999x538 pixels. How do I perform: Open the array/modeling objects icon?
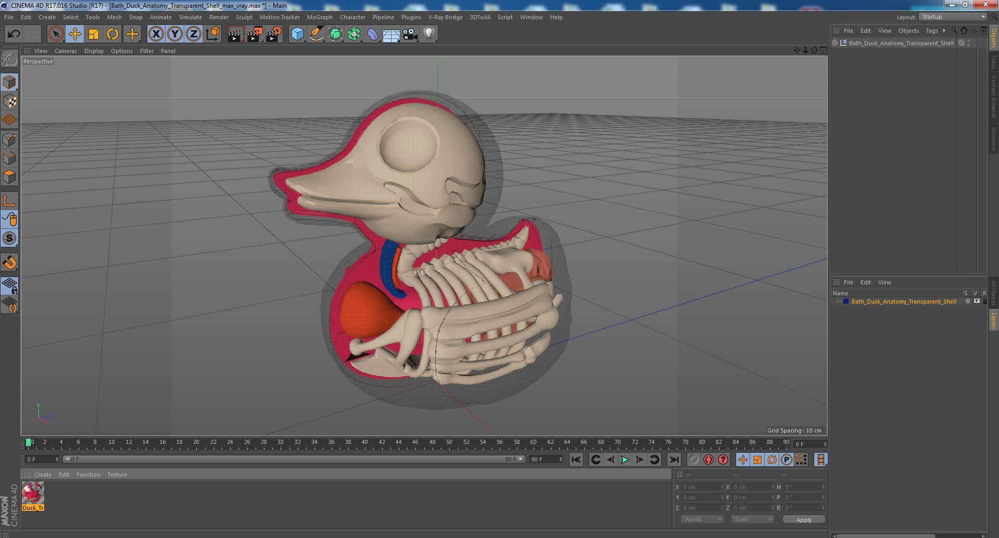pyautogui.click(x=354, y=34)
